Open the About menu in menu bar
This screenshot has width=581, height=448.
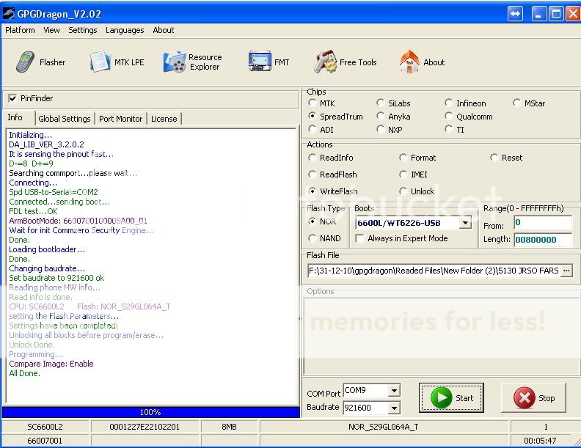[164, 30]
